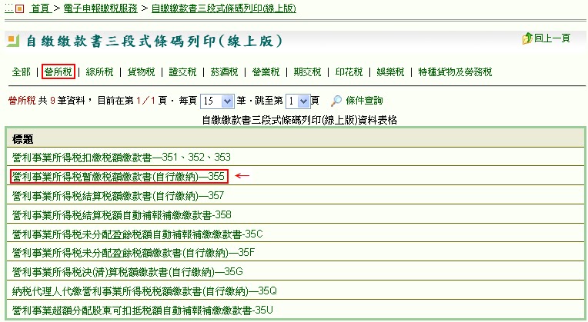The image size is (588, 322).
Task: Open 營利事業所得稅未分配盈餘稅額繳款書(自行繳納)—35F
Action: click(x=133, y=253)
